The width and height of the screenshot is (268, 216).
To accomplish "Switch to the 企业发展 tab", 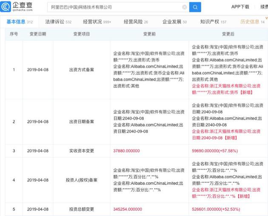I will pyautogui.click(x=174, y=22).
